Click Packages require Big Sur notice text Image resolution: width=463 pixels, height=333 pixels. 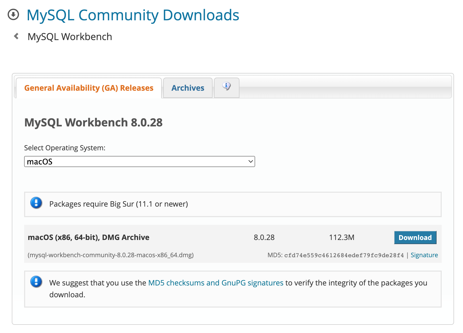coord(119,204)
